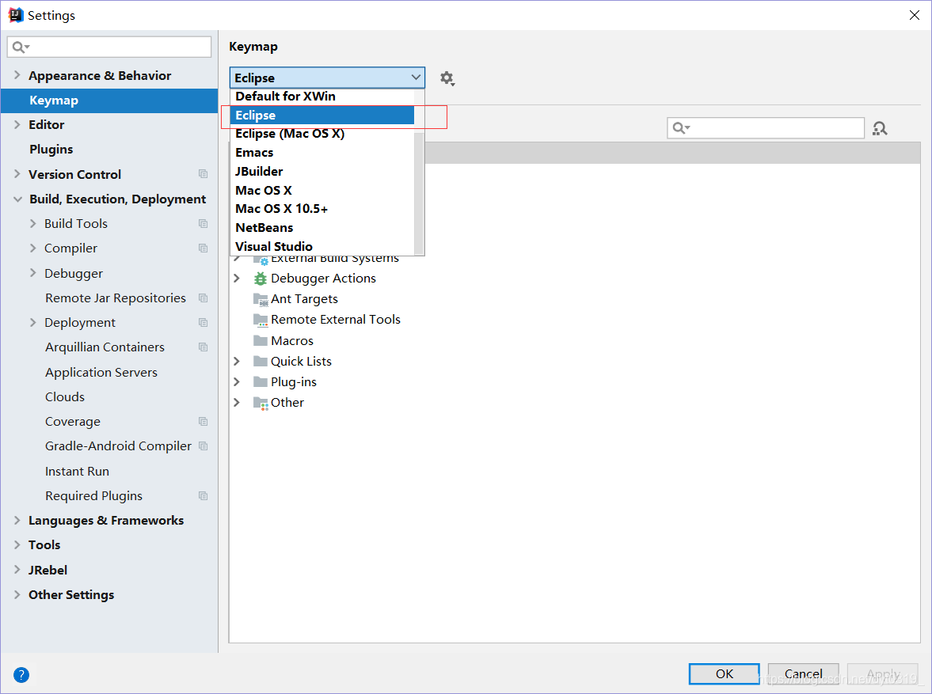The height and width of the screenshot is (694, 932).
Task: Click the Remote External Tools folder icon
Action: point(261,320)
